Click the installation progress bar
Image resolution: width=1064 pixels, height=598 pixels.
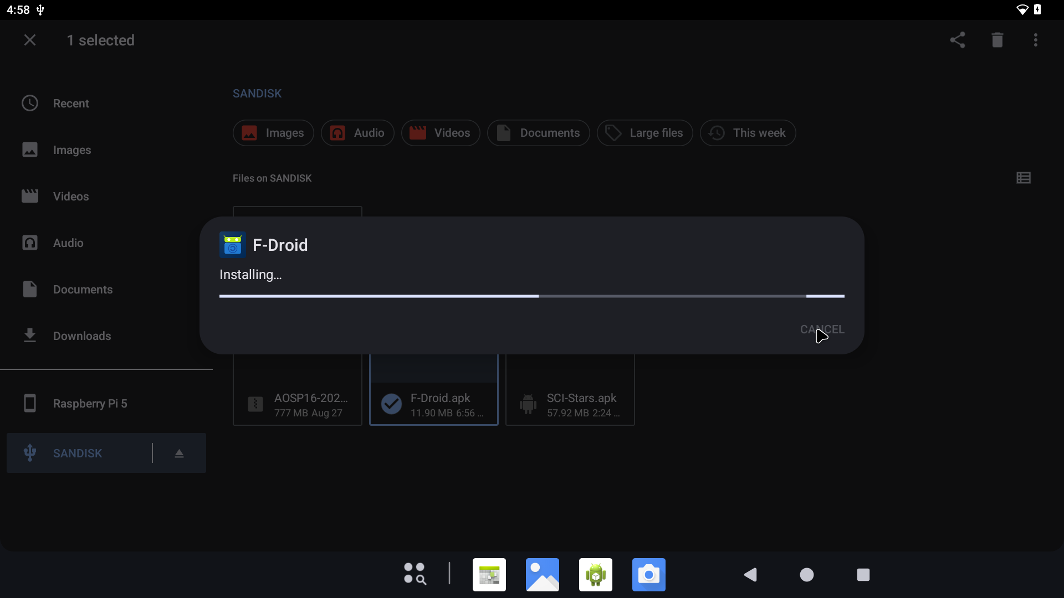point(532,296)
